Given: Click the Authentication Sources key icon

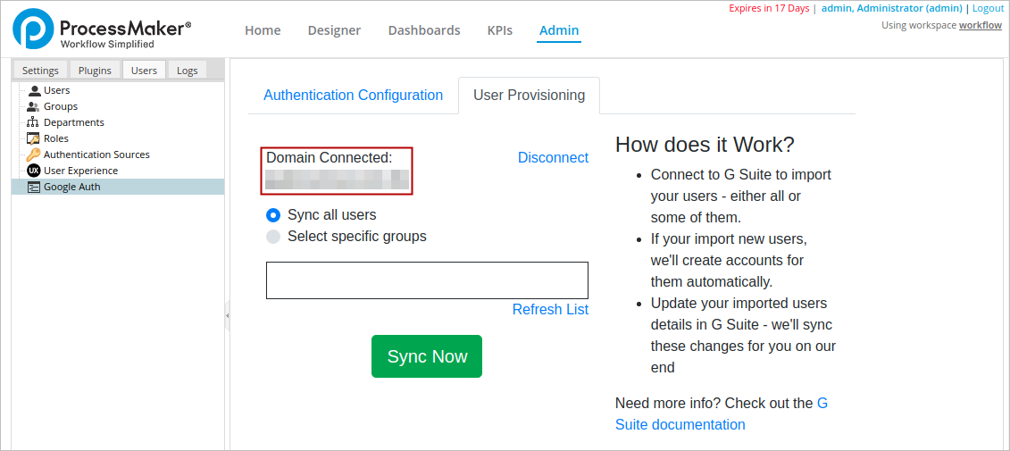Looking at the screenshot, I should coord(34,155).
